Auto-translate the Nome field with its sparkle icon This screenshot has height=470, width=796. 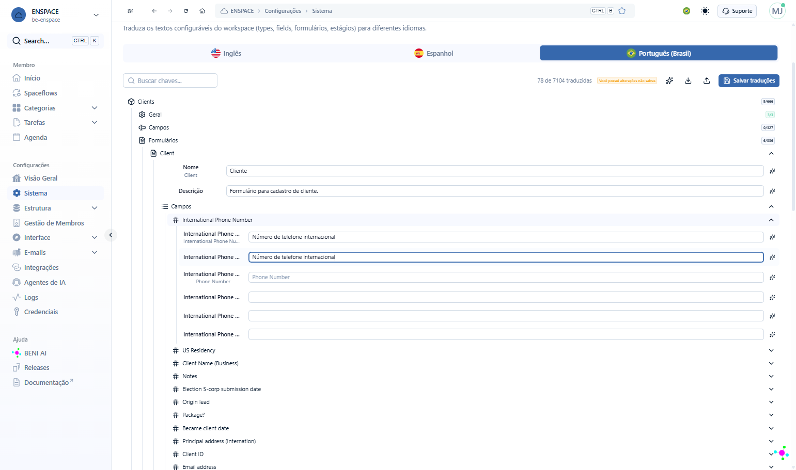(x=772, y=171)
